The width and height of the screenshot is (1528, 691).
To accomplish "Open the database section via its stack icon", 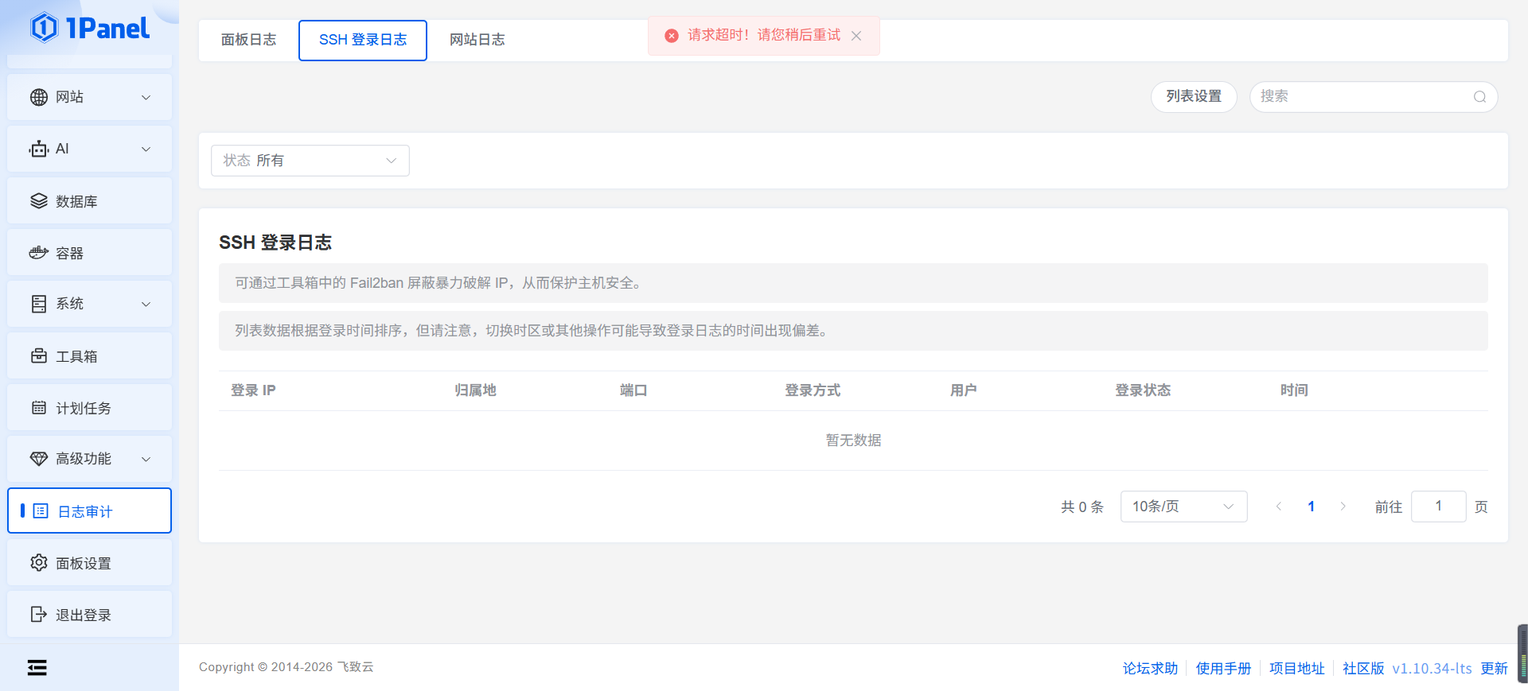I will tap(39, 201).
